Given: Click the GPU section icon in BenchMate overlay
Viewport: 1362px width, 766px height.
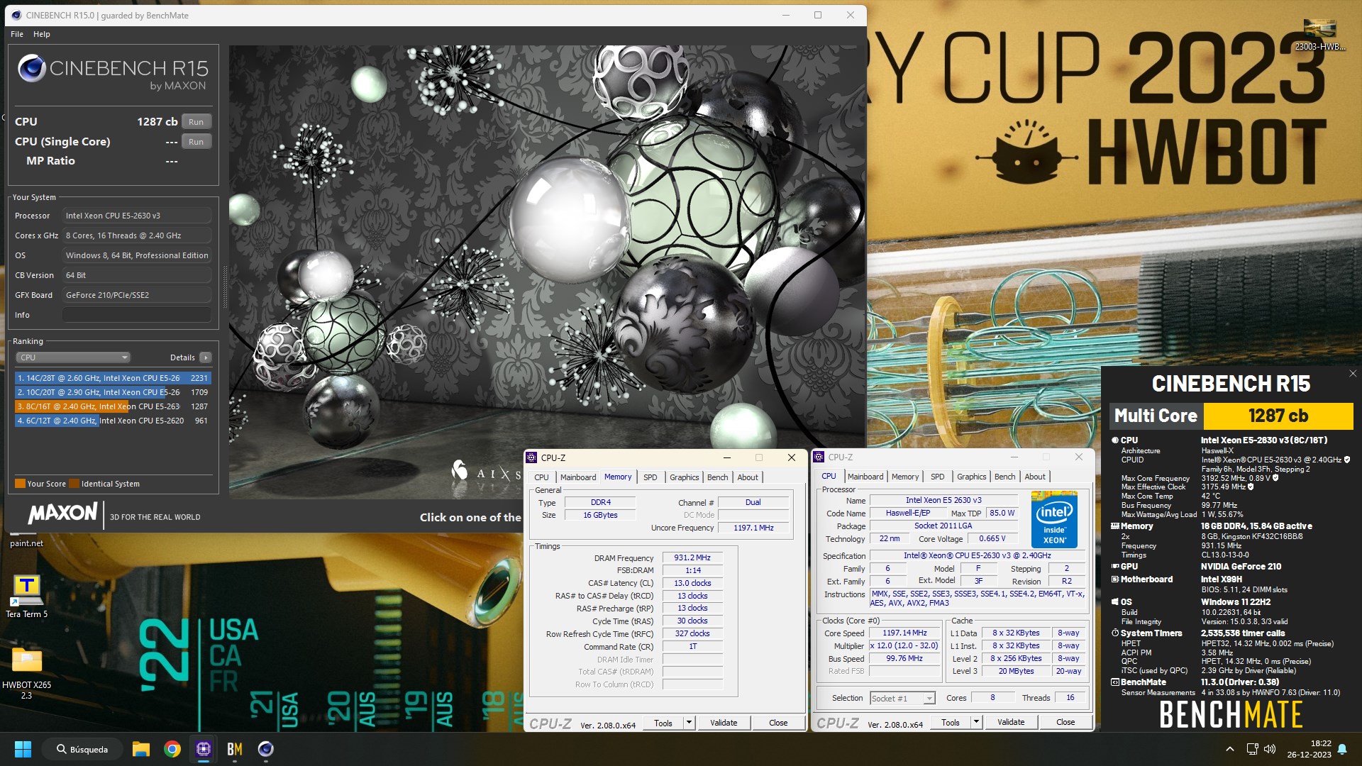Looking at the screenshot, I should 1115,567.
